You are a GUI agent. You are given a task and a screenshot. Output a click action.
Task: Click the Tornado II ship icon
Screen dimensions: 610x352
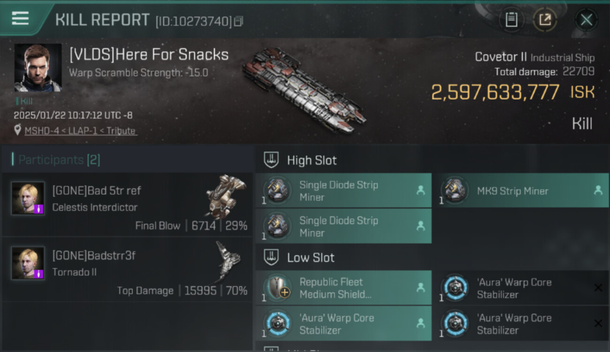tap(228, 260)
